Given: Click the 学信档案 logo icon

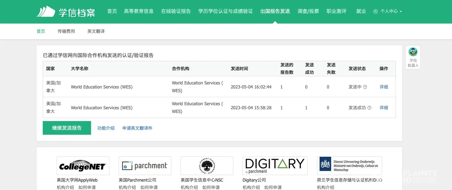Looking at the screenshot, I should (x=46, y=11).
